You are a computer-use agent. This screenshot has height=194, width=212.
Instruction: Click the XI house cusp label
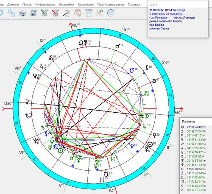[x=127, y=30]
